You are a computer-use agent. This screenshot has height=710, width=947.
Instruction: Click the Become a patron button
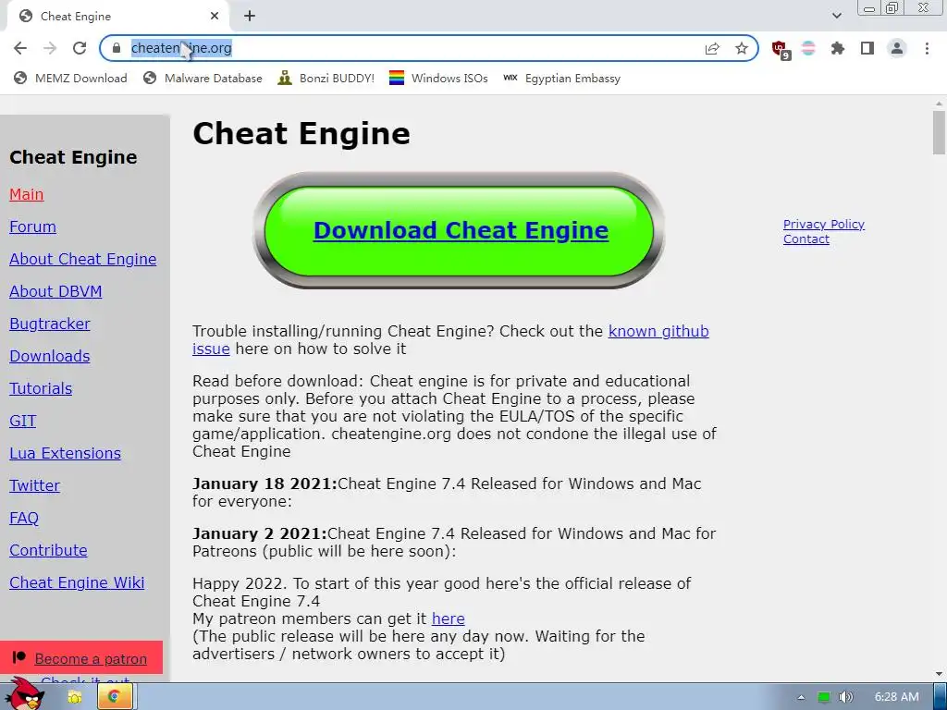pos(81,658)
